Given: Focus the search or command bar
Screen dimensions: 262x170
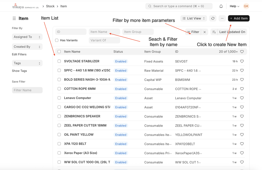Looking at the screenshot, I should pyautogui.click(x=179, y=6).
